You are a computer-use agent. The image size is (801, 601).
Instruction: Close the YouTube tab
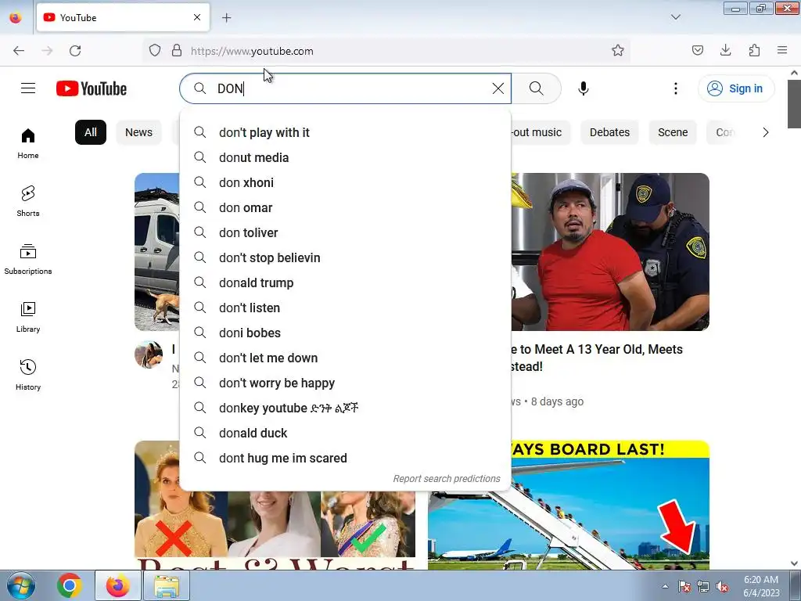pos(197,17)
